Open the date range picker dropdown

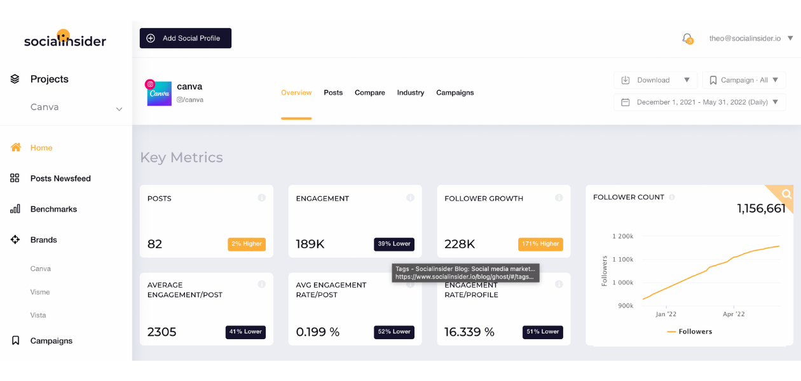click(700, 102)
